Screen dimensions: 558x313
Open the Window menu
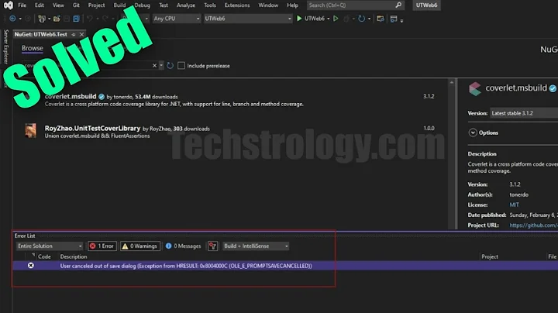[x=268, y=5]
